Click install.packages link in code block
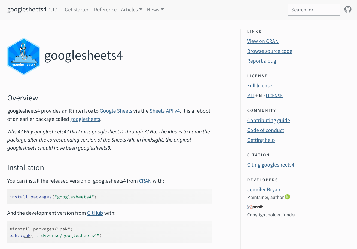 tap(30, 197)
